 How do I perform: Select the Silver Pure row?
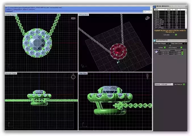pos(170,26)
